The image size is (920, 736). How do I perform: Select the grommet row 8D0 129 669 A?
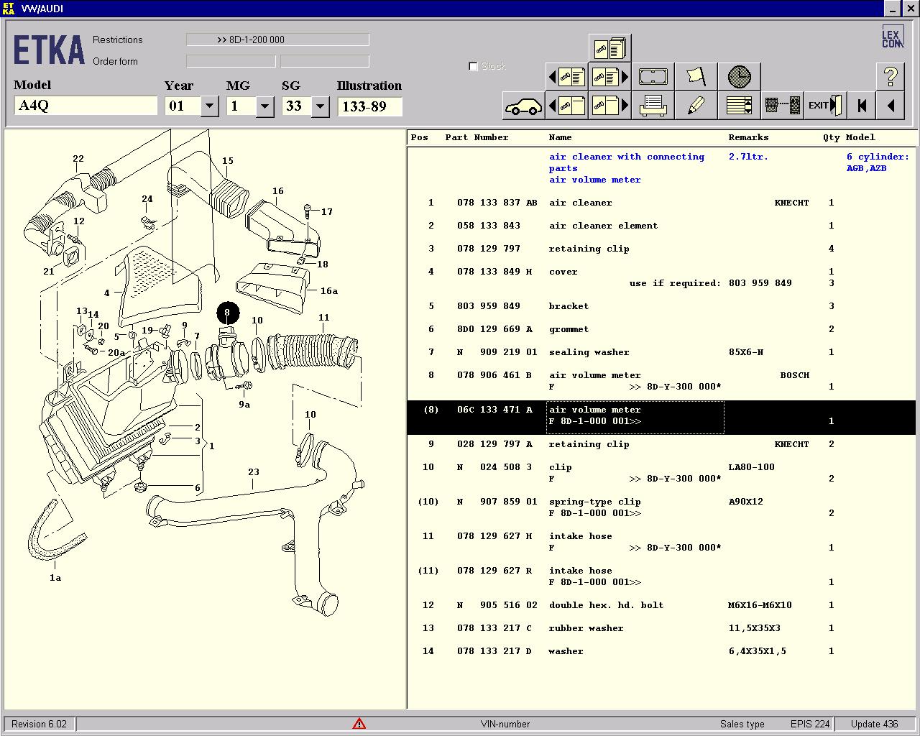pos(661,329)
